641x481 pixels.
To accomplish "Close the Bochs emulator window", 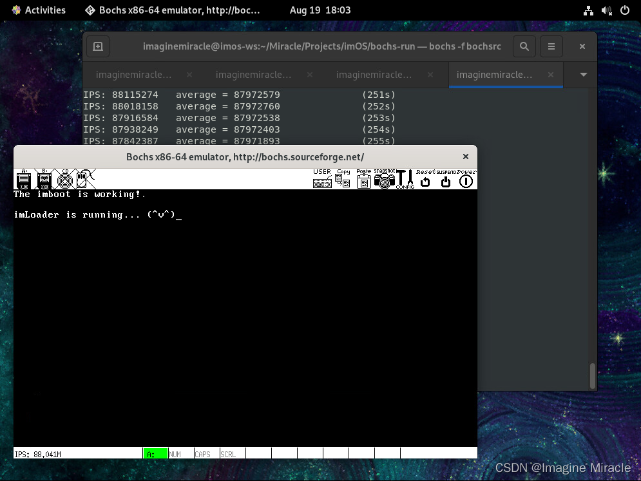I will 466,156.
